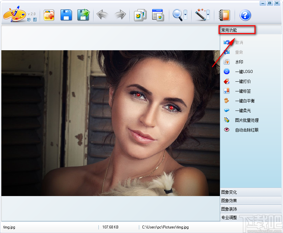The width and height of the screenshot is (283, 233).
Task: Click the 重做 redo icon in side panel
Action: click(227, 52)
